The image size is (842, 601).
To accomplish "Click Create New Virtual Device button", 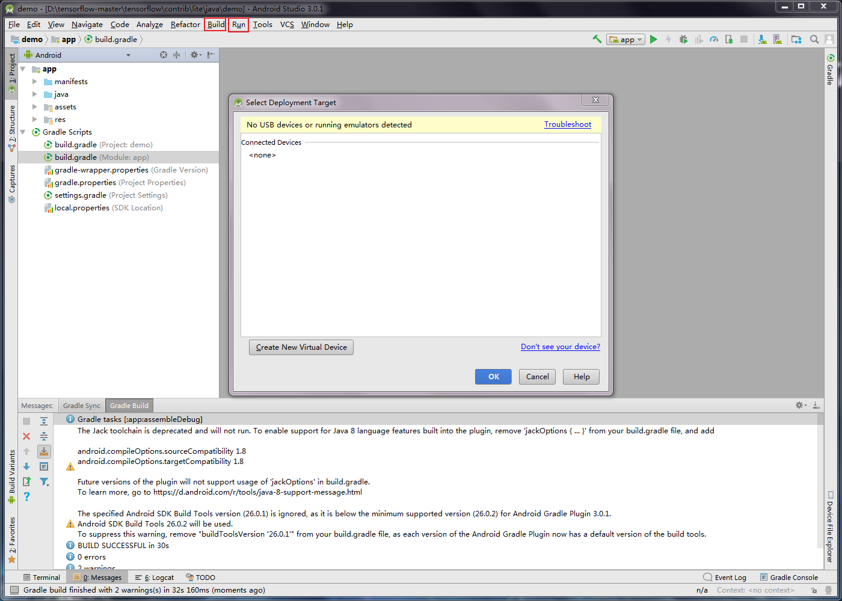I will [x=301, y=347].
